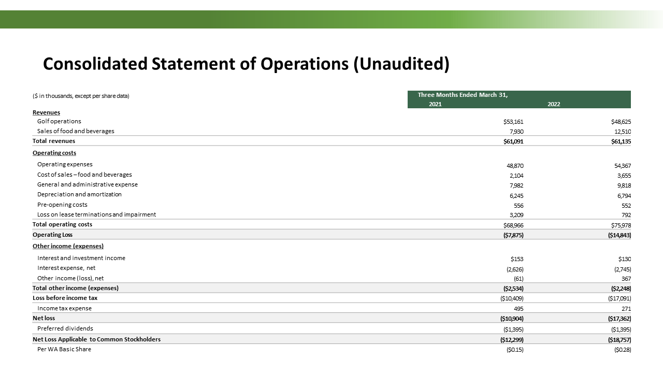Select the 792 lease terminations value
This screenshot has width=663, height=373.
[x=626, y=215]
